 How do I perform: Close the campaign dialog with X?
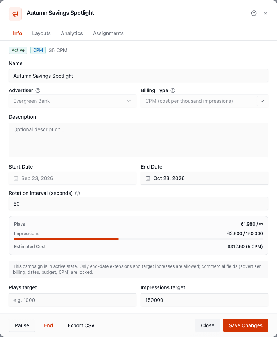(265, 13)
